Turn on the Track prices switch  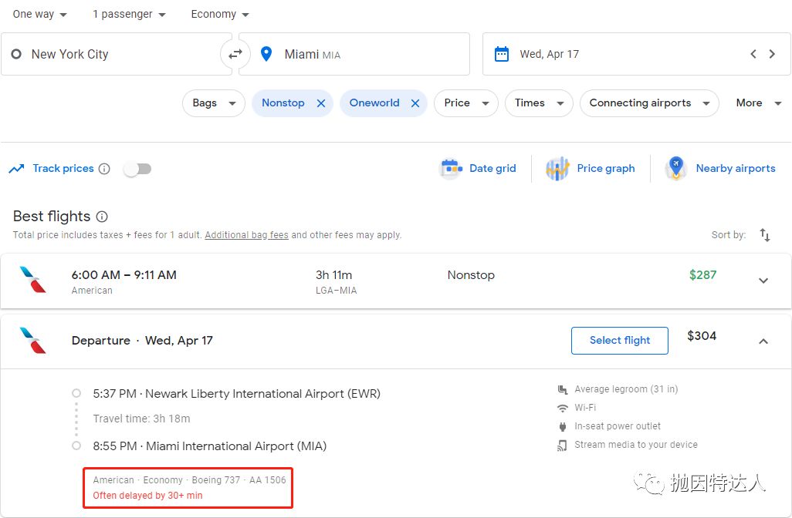137,169
